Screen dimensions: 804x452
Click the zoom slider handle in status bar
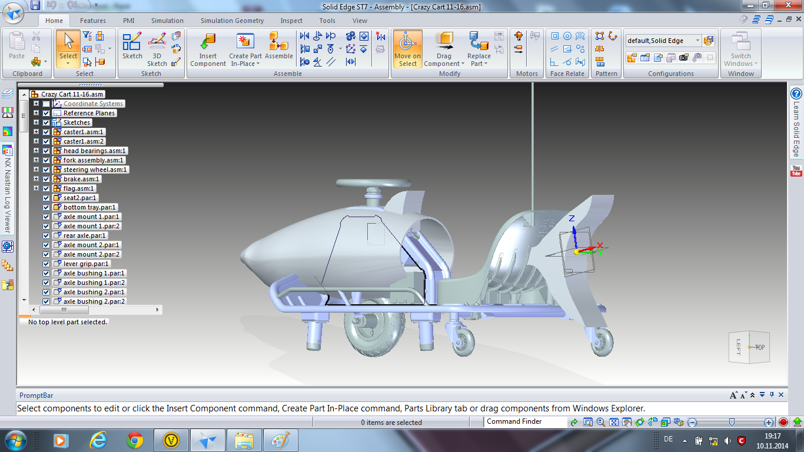coord(732,422)
